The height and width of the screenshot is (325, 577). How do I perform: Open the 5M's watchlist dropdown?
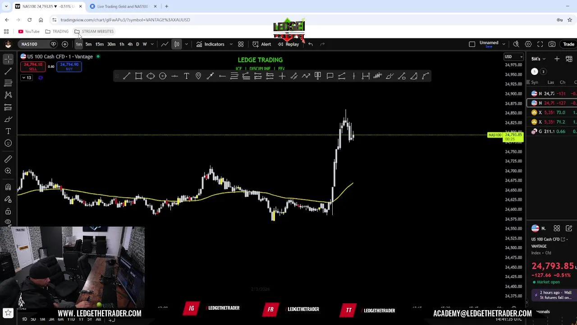click(539, 59)
